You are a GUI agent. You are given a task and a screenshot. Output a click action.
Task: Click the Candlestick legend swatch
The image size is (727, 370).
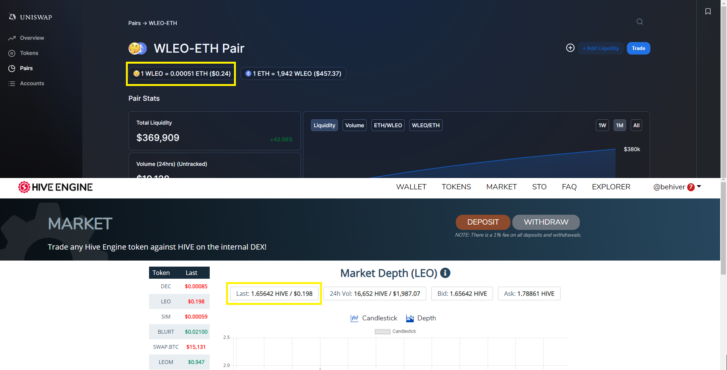(382, 332)
